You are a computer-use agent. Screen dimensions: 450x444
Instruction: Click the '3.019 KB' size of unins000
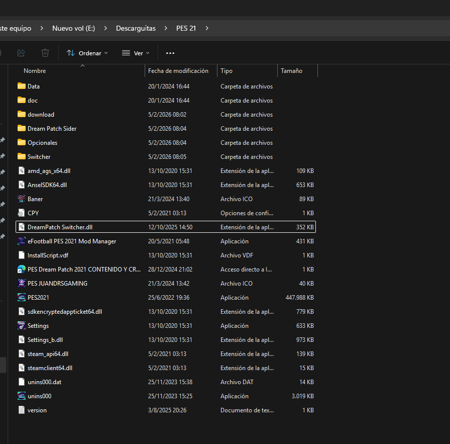coord(303,396)
